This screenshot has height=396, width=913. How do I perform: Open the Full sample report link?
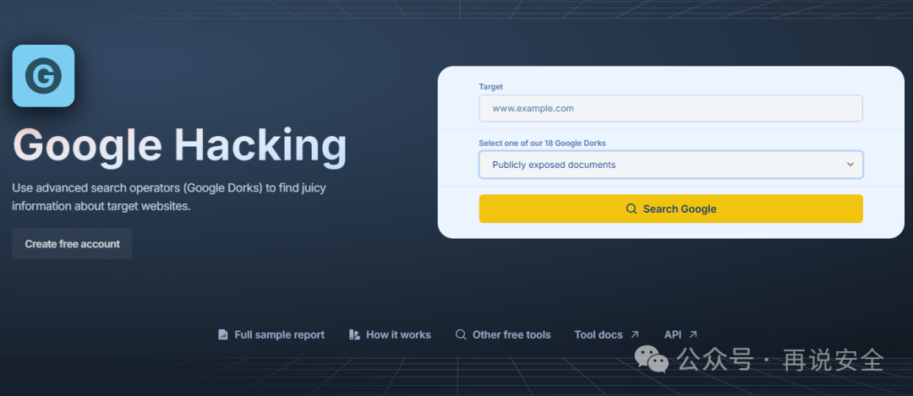tap(271, 335)
